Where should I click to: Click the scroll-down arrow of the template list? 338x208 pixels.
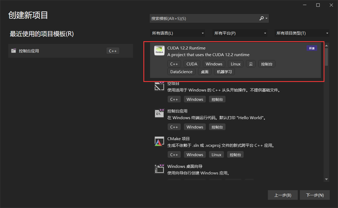[x=327, y=179]
